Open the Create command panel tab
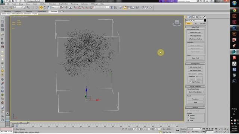This screenshot has height=134, width=239. click(186, 17)
